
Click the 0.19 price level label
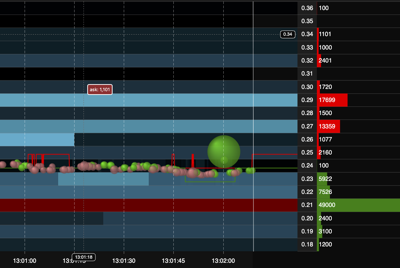[307, 231]
